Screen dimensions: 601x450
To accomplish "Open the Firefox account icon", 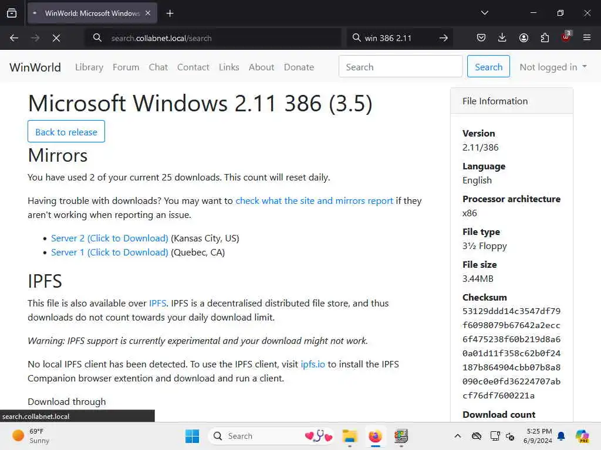I will (x=524, y=37).
